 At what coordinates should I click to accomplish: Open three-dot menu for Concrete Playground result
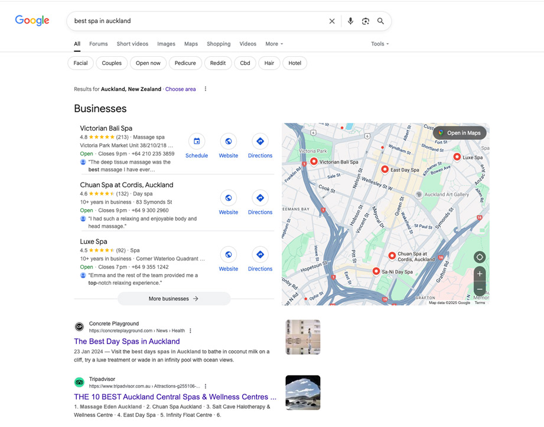click(x=190, y=331)
